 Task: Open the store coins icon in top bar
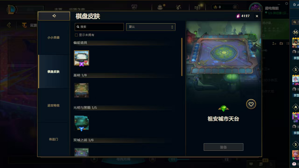click(198, 7)
